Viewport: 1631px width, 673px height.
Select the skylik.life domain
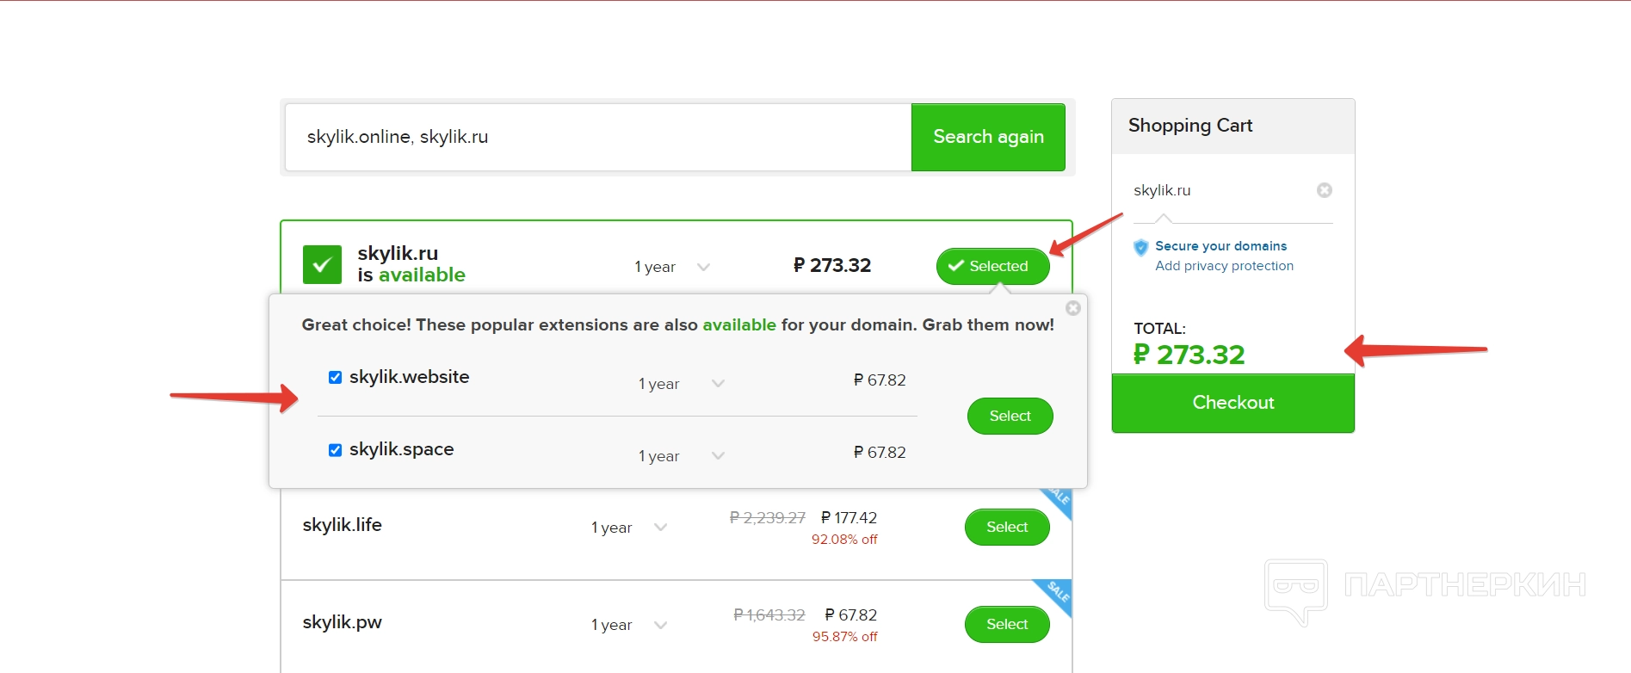click(1006, 527)
